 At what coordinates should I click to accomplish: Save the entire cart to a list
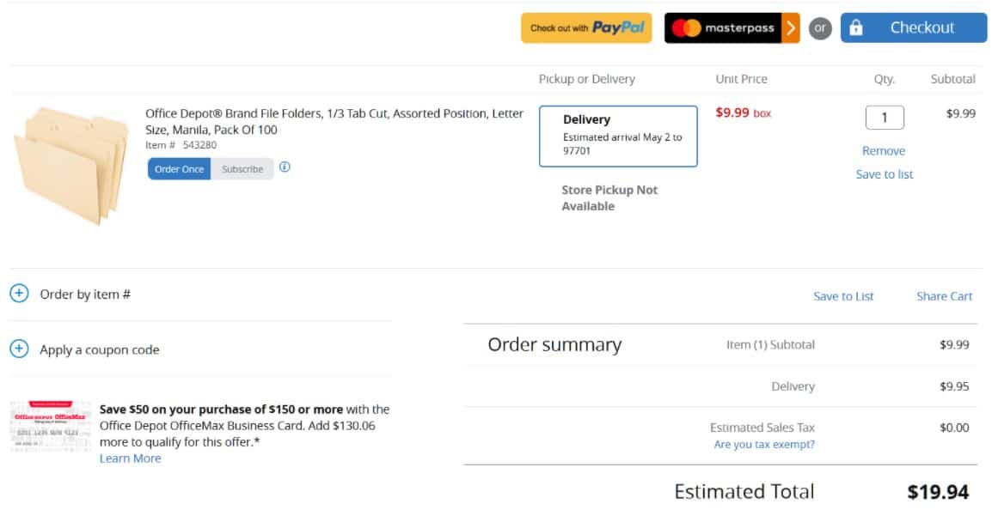(843, 295)
